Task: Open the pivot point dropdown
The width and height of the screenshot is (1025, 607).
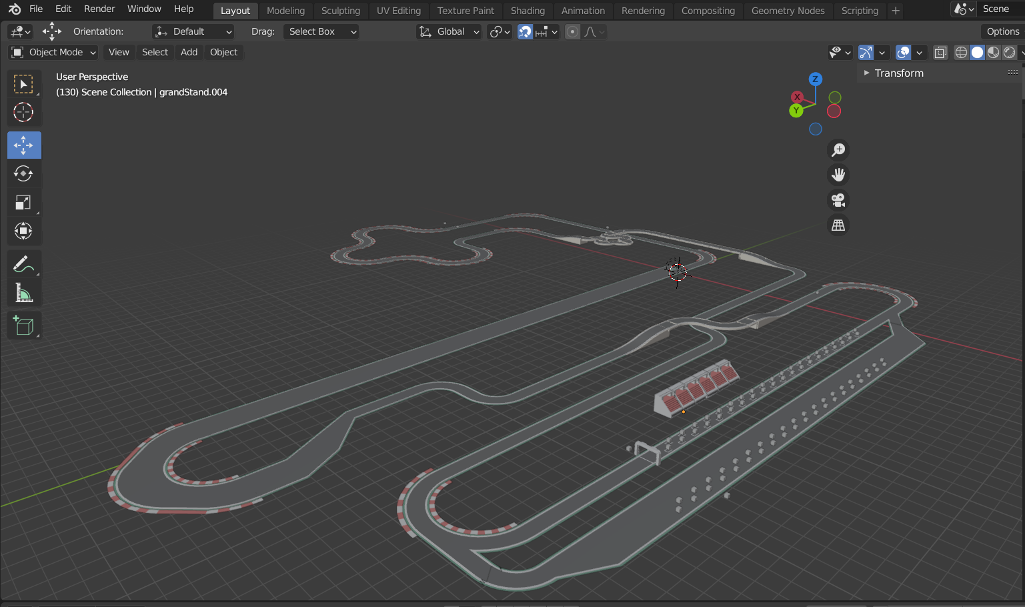Action: coord(499,31)
